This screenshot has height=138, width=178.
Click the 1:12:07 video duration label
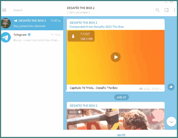85,34
